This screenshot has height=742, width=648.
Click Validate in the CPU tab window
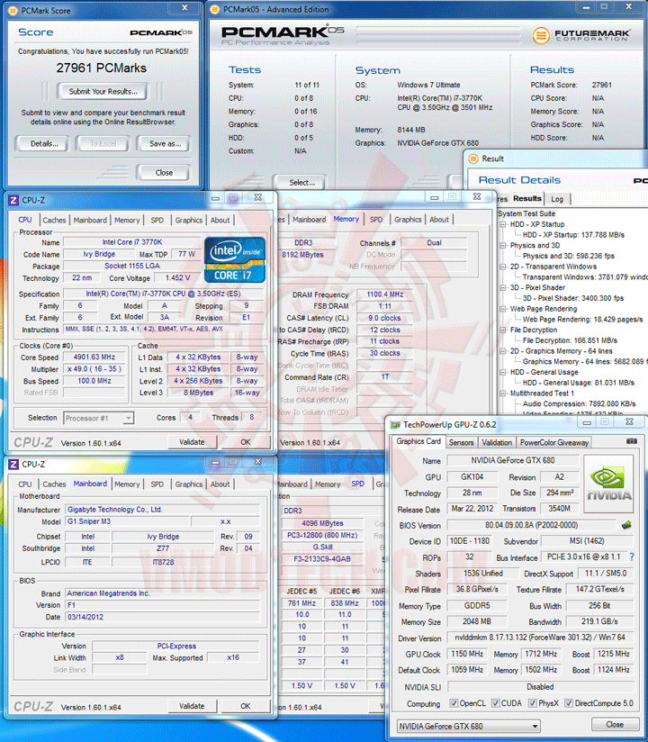click(x=192, y=442)
